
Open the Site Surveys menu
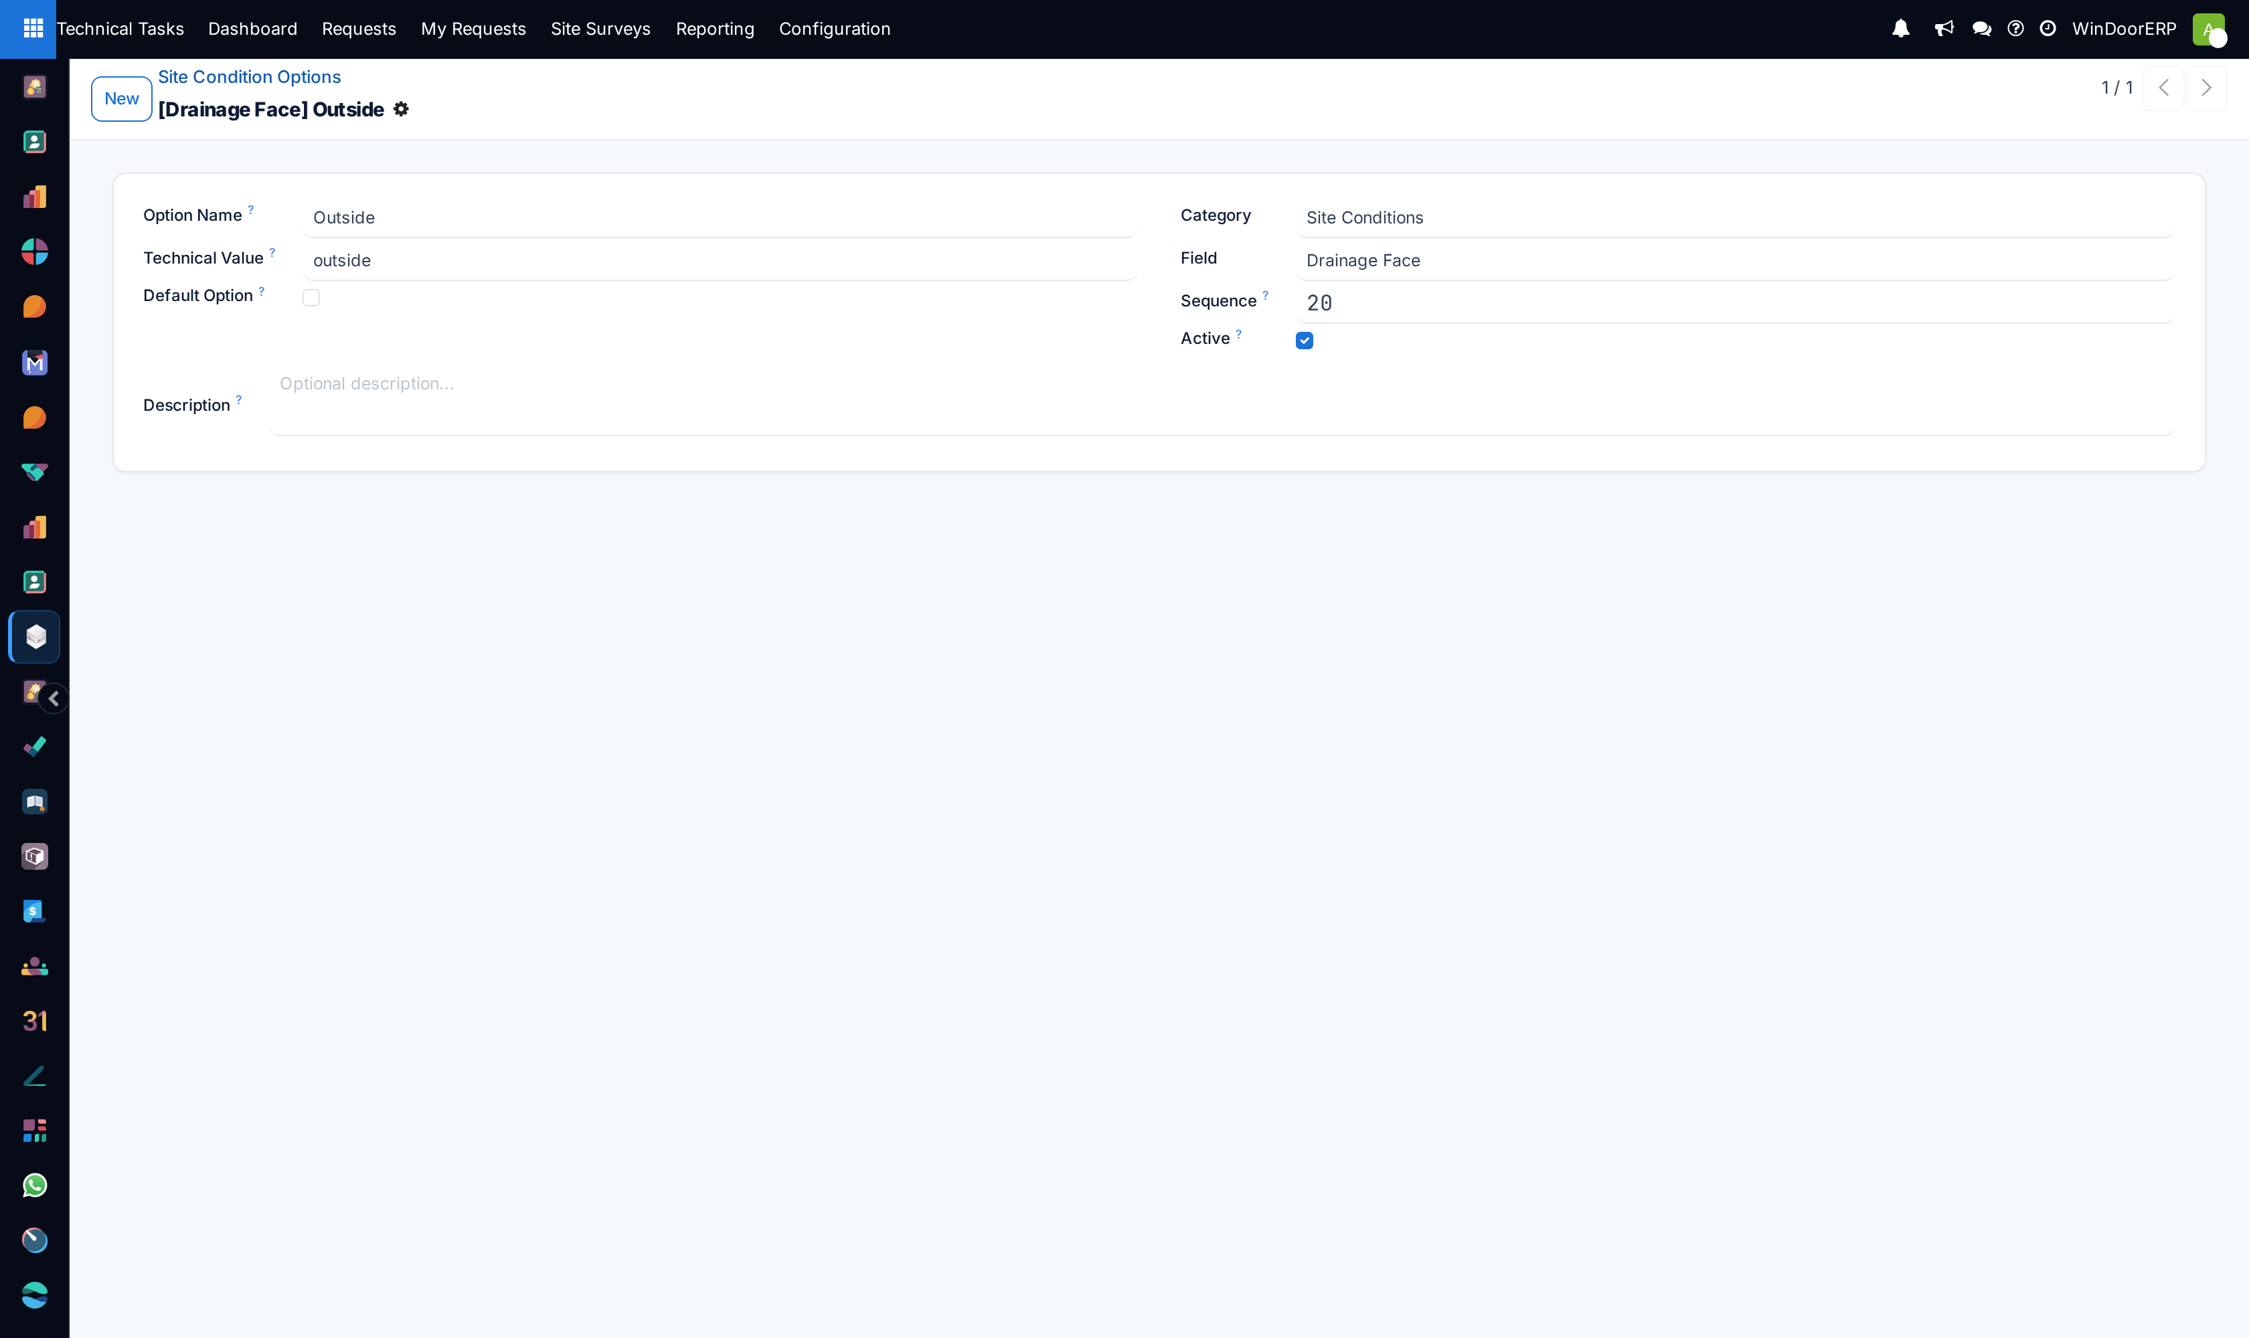601,29
